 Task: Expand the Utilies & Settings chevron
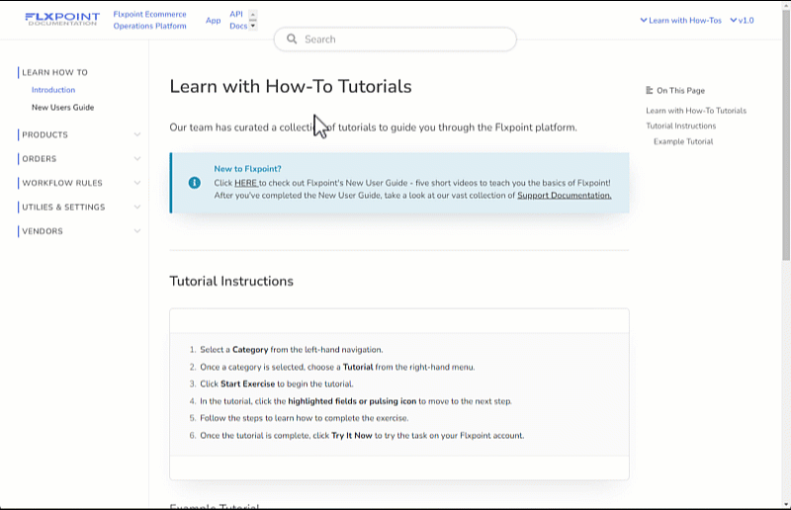coord(137,207)
